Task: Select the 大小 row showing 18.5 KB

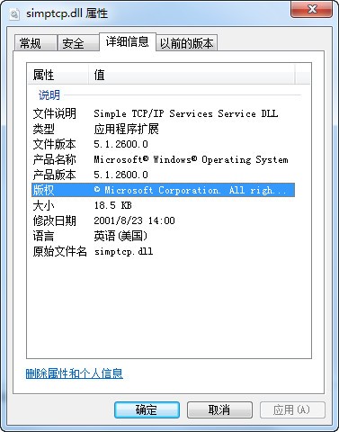Action: click(x=163, y=205)
